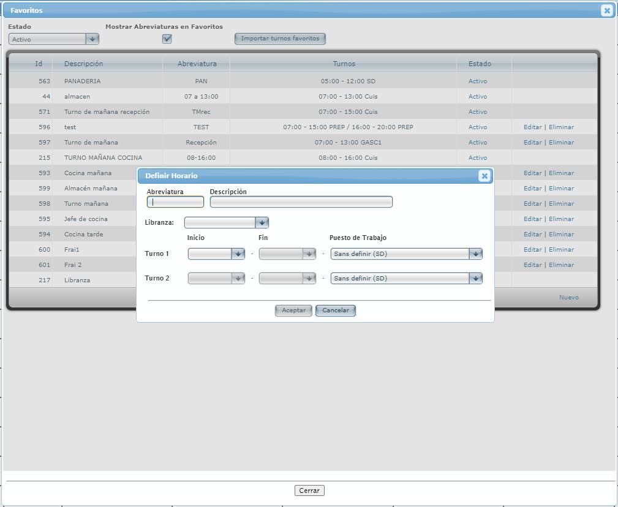Click Editar for the test row
Image resolution: width=618 pixels, height=507 pixels.
pyautogui.click(x=532, y=127)
